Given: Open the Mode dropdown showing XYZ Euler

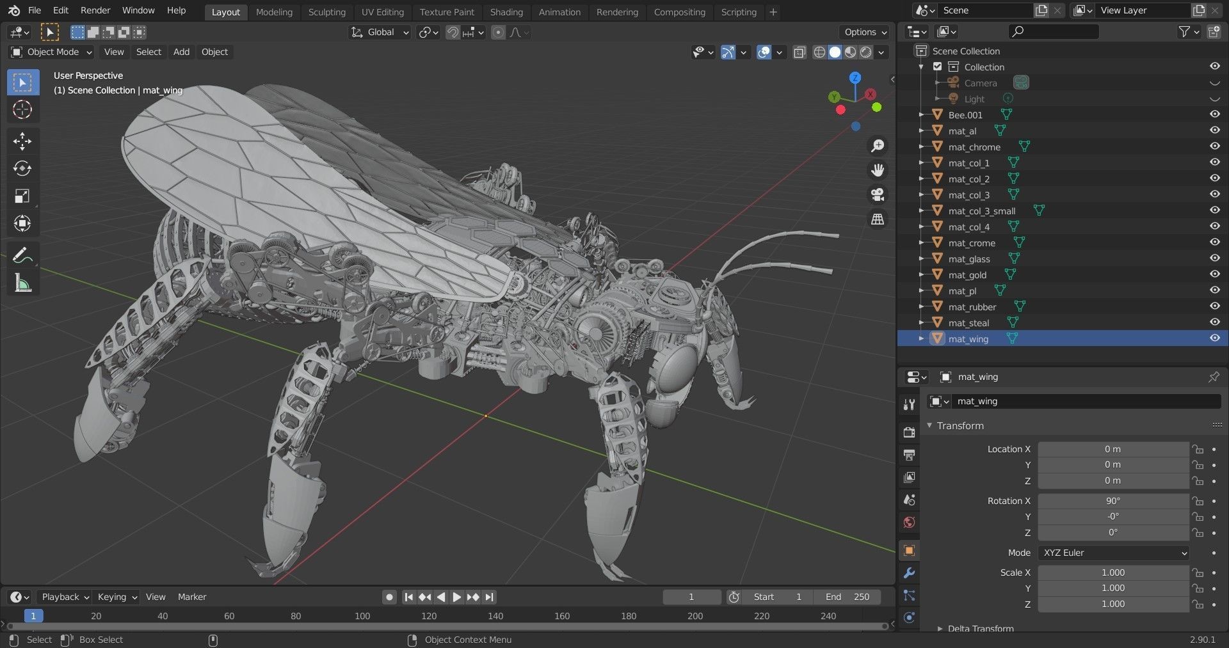Looking at the screenshot, I should [1113, 552].
